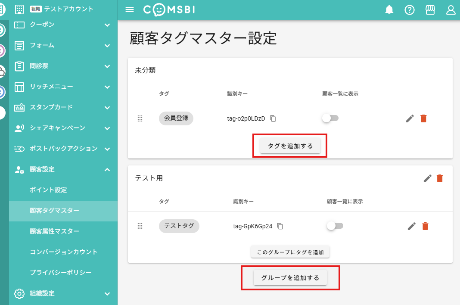Edit the テスト用 group name
The image size is (460, 305).
(427, 178)
